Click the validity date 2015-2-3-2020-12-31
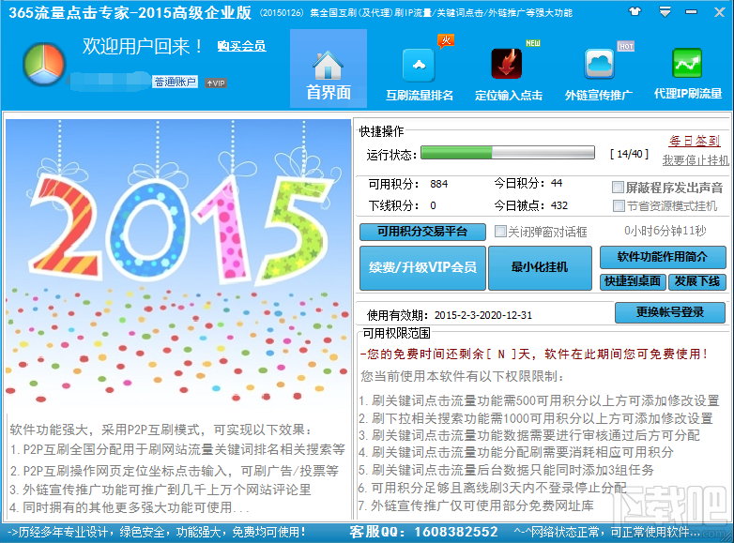Image resolution: width=734 pixels, height=543 pixels. pyautogui.click(x=483, y=315)
